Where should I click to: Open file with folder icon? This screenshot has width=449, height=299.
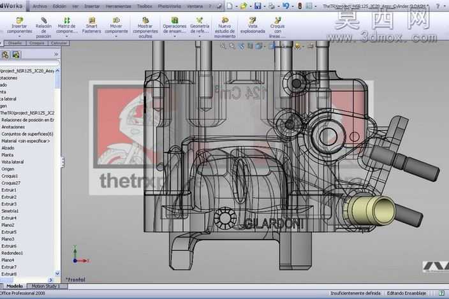[x=244, y=6]
